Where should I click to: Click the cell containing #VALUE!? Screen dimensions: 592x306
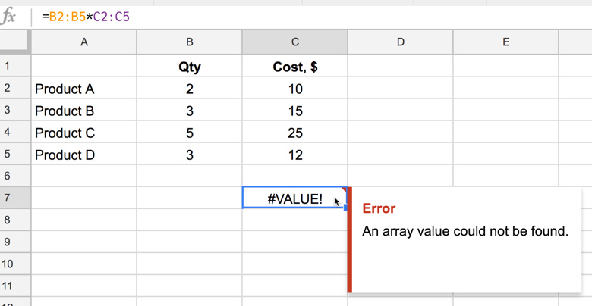(294, 198)
